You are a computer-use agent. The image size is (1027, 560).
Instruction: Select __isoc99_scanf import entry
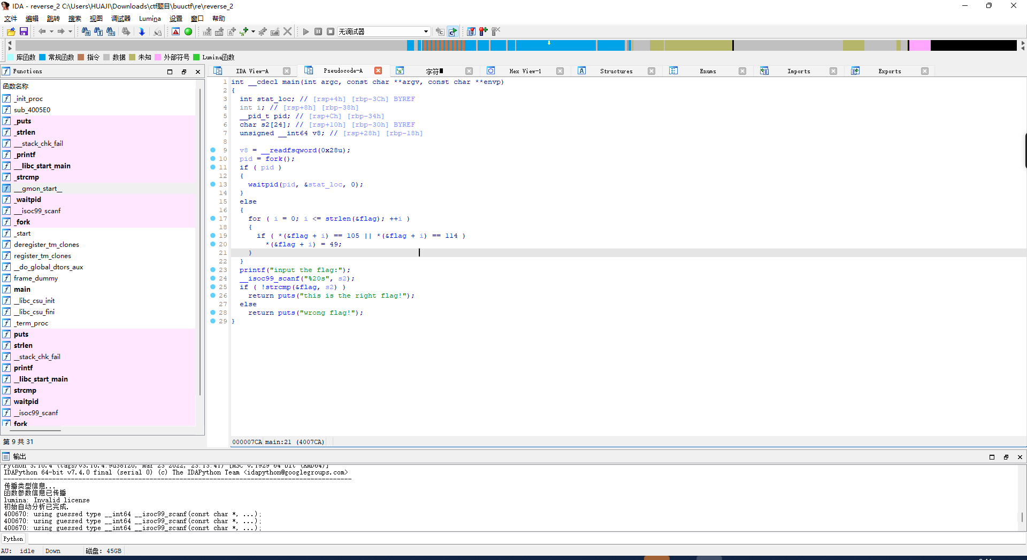(99, 413)
